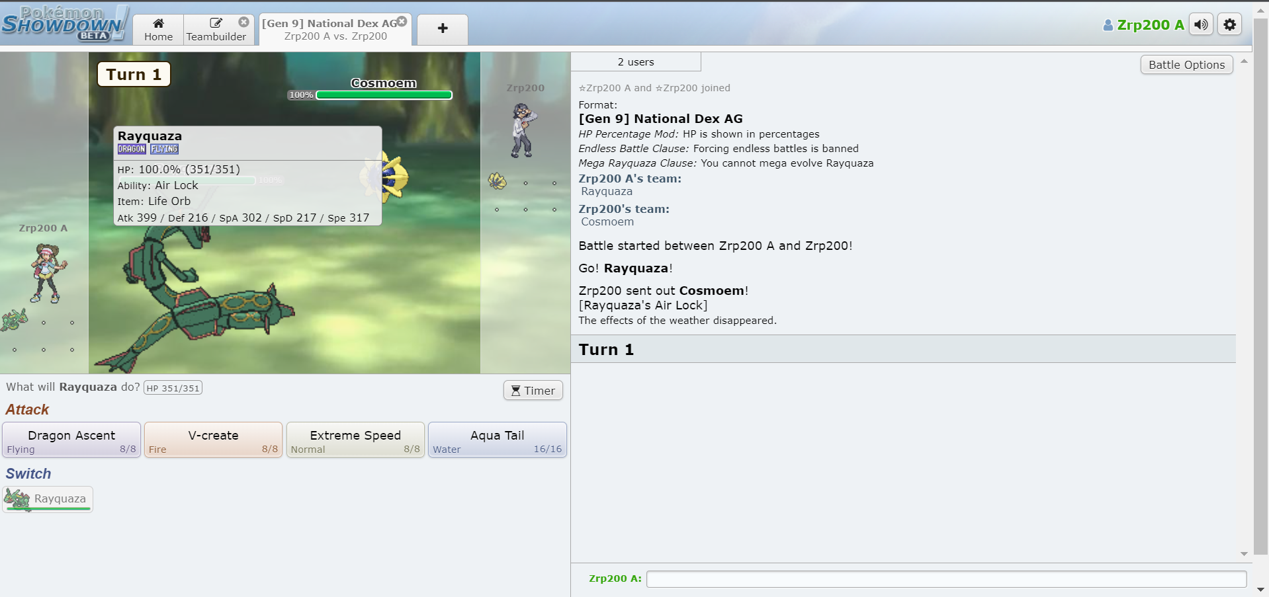This screenshot has width=1269, height=597.
Task: Start the battle Timer
Action: point(533,391)
